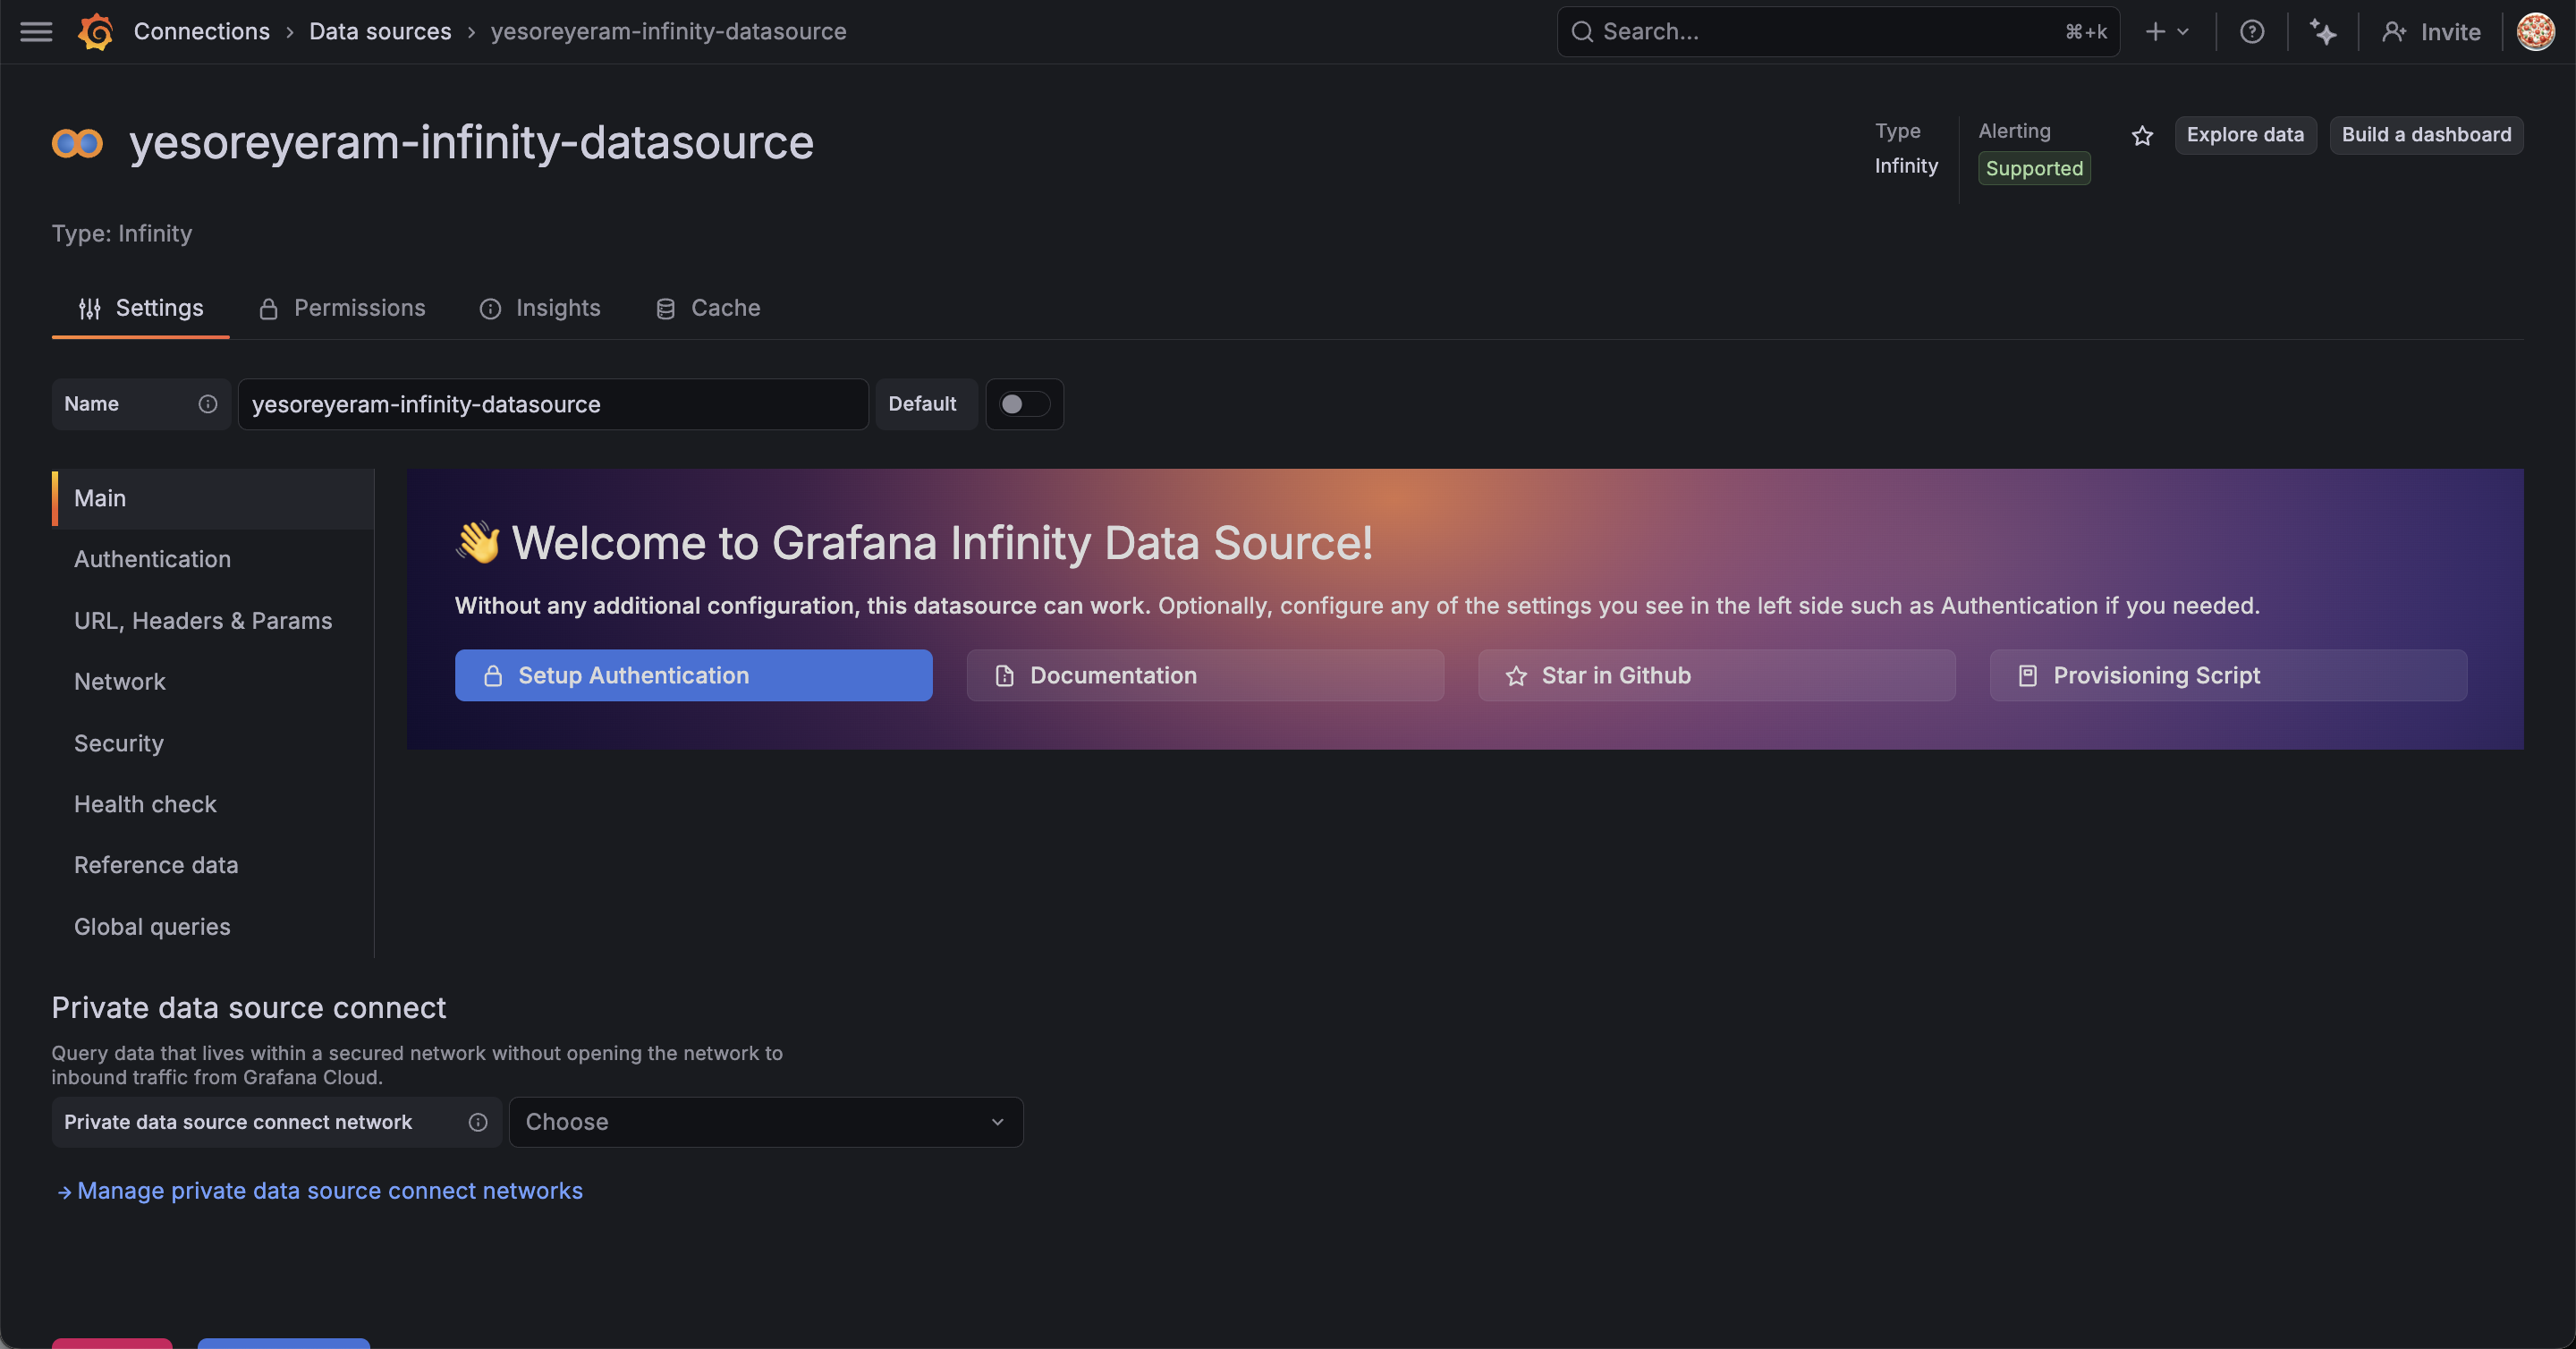Click the Private data source connect info icon

pos(478,1122)
